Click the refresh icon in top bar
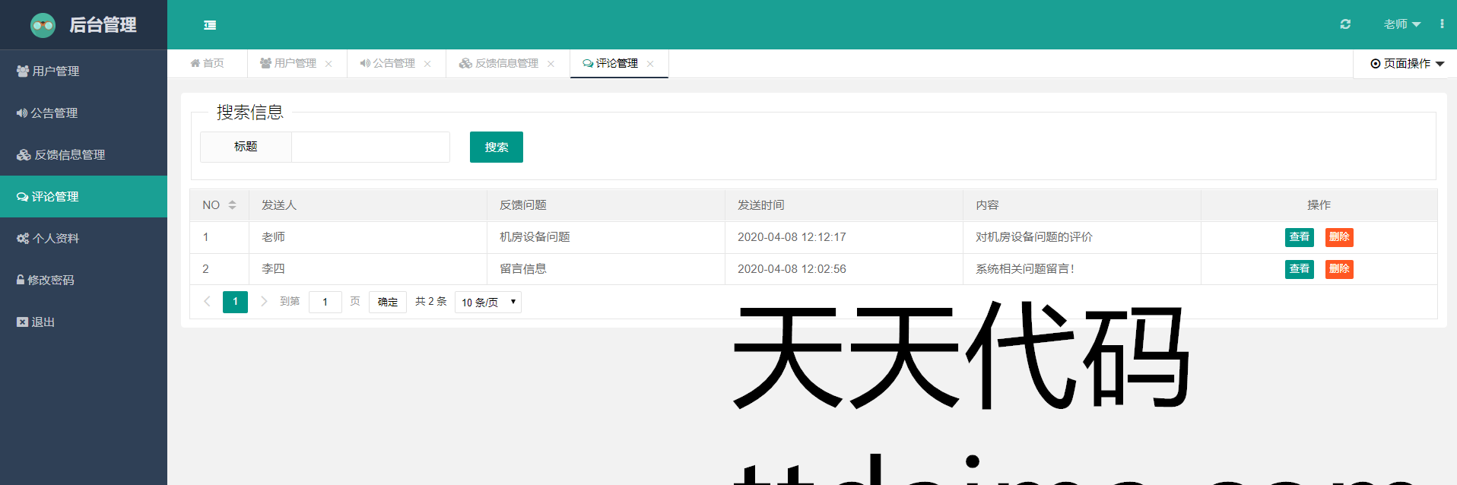 1345,24
